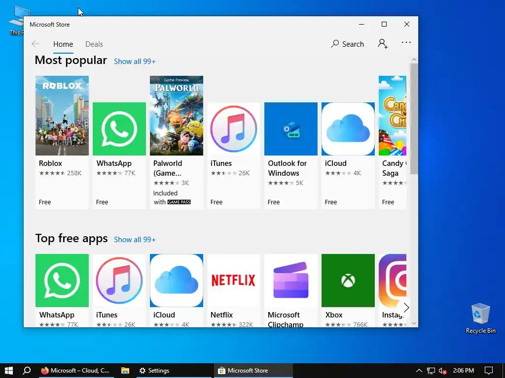The width and height of the screenshot is (505, 378).
Task: Advance Top free apps carousel right arrow
Action: pyautogui.click(x=406, y=308)
